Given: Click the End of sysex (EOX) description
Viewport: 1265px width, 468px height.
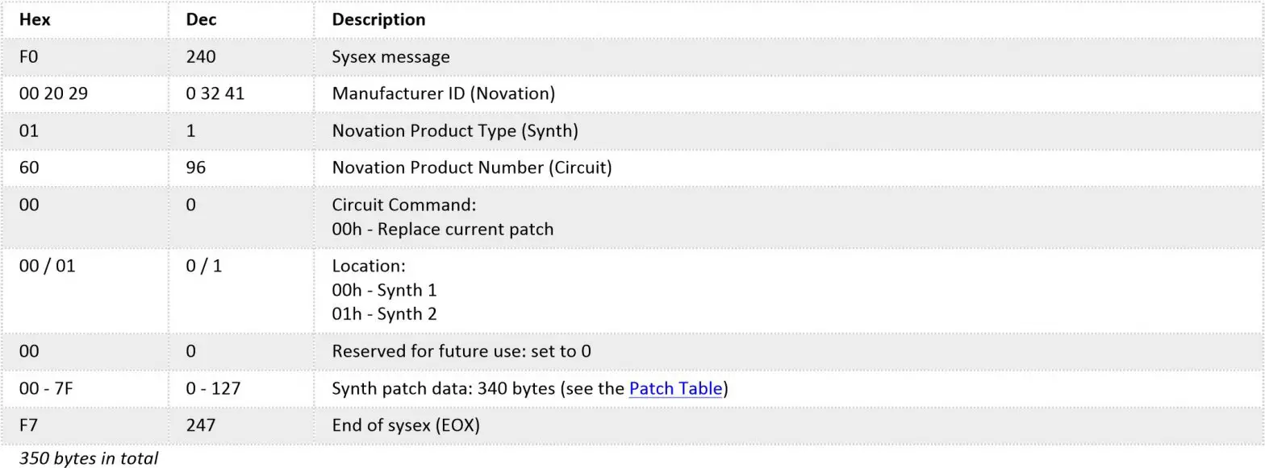Looking at the screenshot, I should [x=406, y=425].
